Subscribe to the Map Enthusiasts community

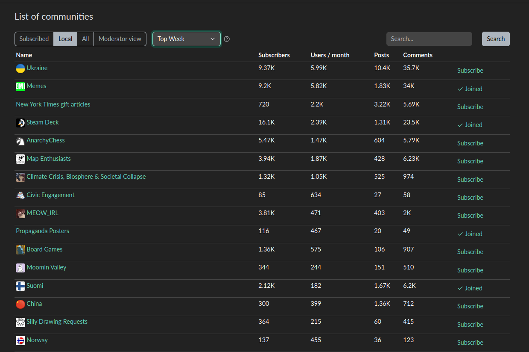click(x=470, y=161)
